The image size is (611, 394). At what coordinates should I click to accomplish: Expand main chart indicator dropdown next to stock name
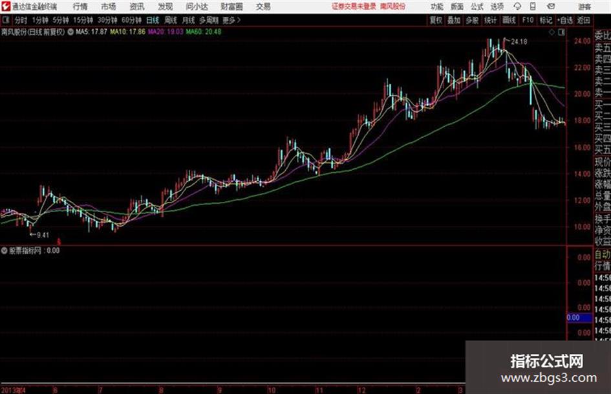pos(70,32)
